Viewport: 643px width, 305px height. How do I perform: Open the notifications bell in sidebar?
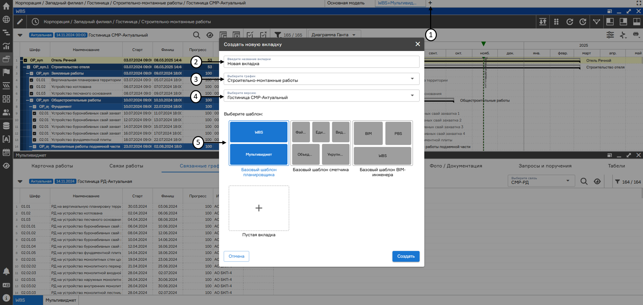point(6,271)
